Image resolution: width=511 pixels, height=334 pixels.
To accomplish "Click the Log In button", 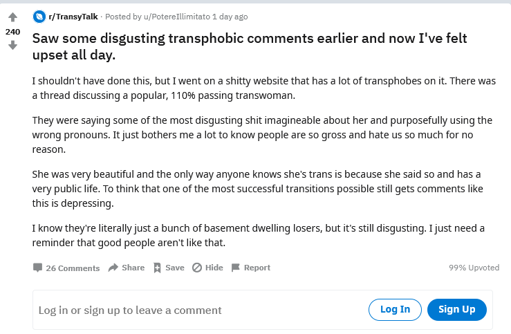I will coord(395,310).
